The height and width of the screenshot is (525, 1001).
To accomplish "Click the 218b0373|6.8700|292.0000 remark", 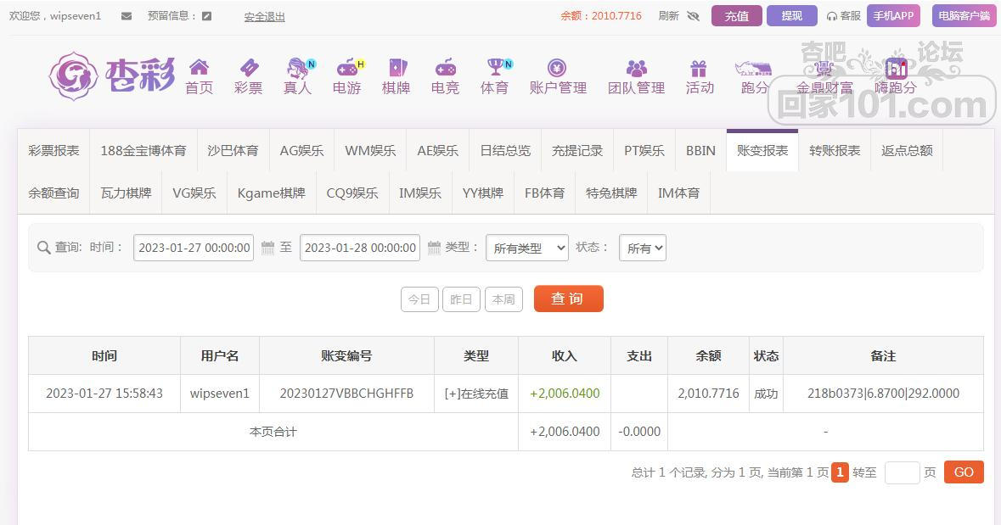I will point(884,394).
